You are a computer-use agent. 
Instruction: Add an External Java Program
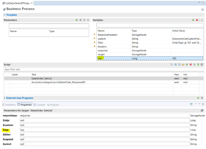pyautogui.click(x=198, y=98)
